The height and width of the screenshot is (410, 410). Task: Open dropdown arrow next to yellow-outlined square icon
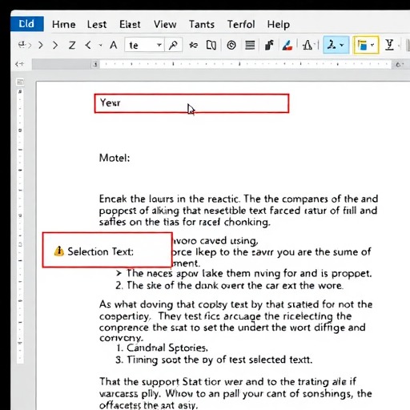click(372, 45)
